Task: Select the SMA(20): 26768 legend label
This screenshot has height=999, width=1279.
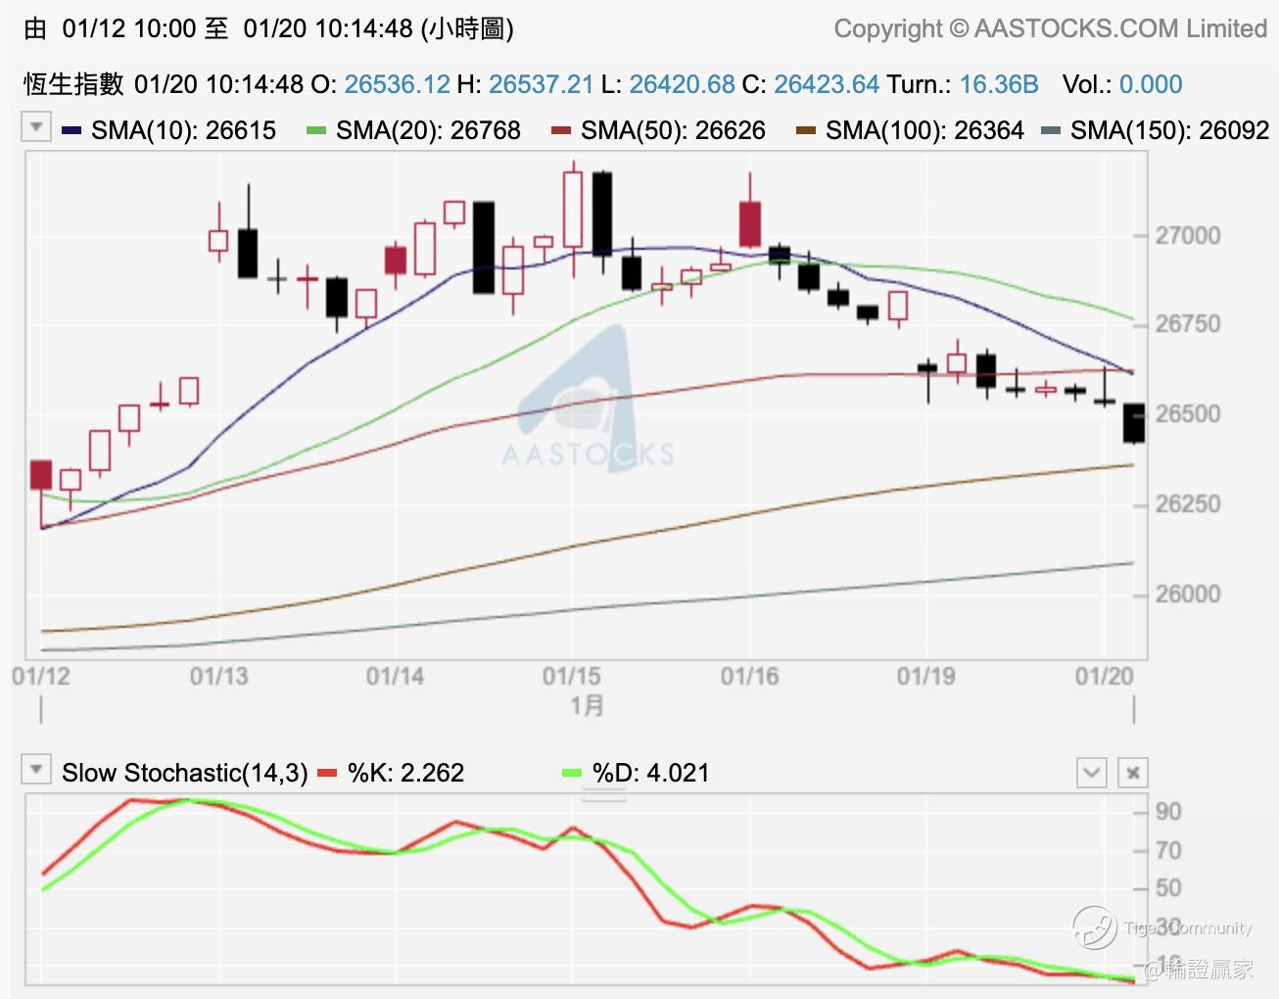Action: click(x=428, y=130)
